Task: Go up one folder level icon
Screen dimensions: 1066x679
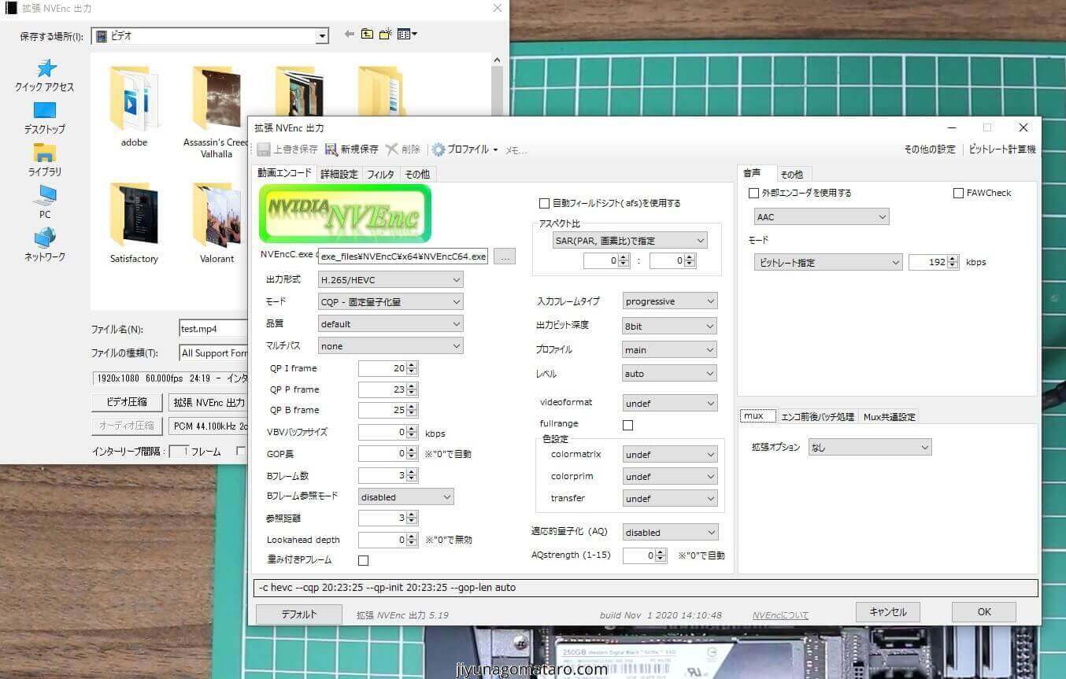Action: [x=368, y=35]
